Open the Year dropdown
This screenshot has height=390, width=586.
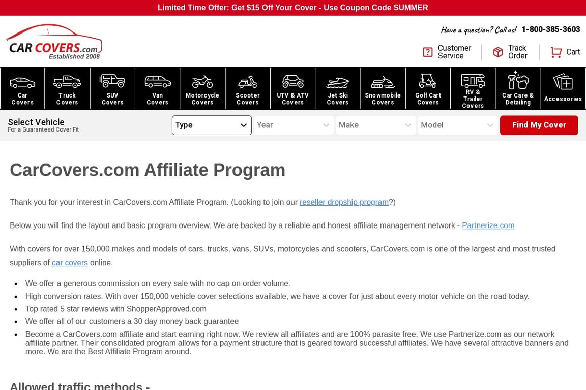click(294, 125)
